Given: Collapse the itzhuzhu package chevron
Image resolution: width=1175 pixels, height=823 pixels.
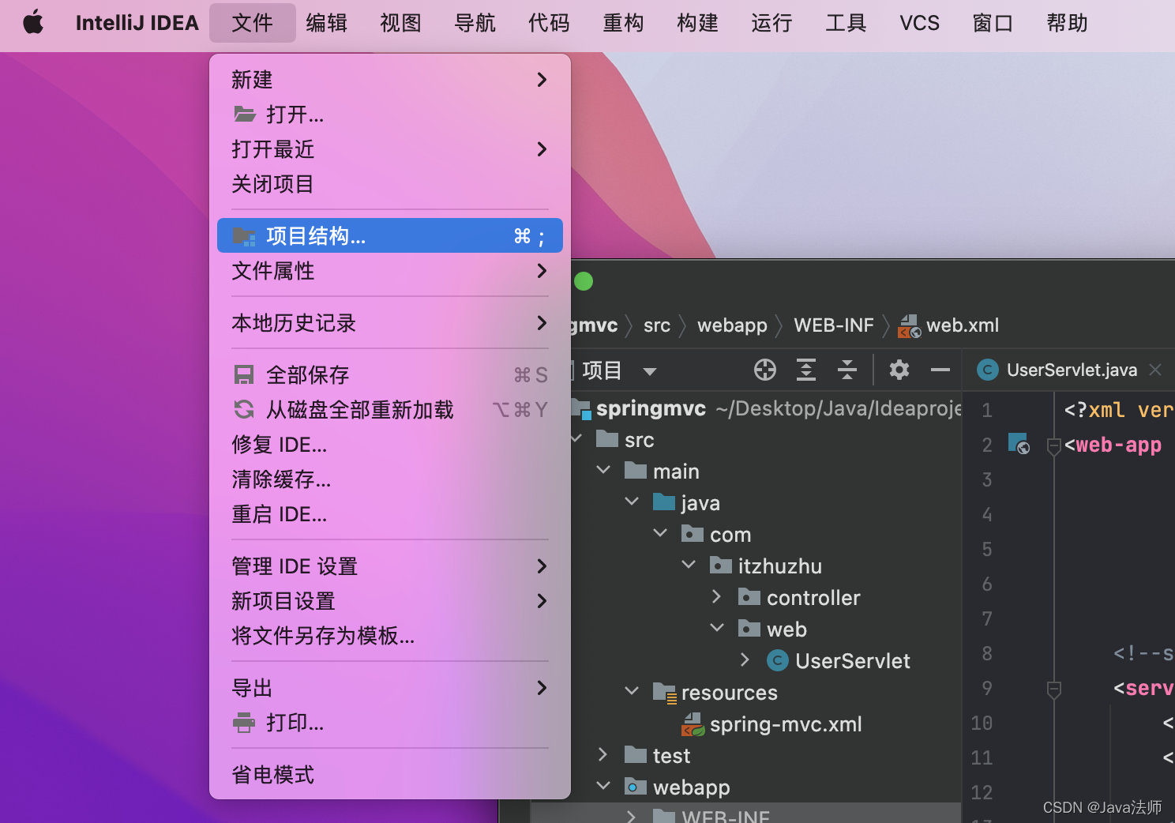Looking at the screenshot, I should [x=689, y=565].
